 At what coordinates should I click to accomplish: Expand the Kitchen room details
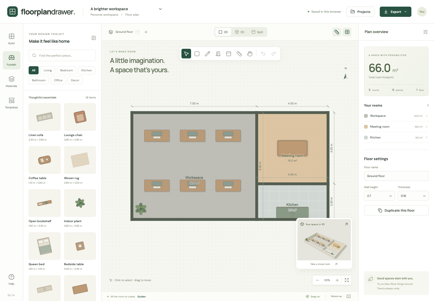point(396,138)
